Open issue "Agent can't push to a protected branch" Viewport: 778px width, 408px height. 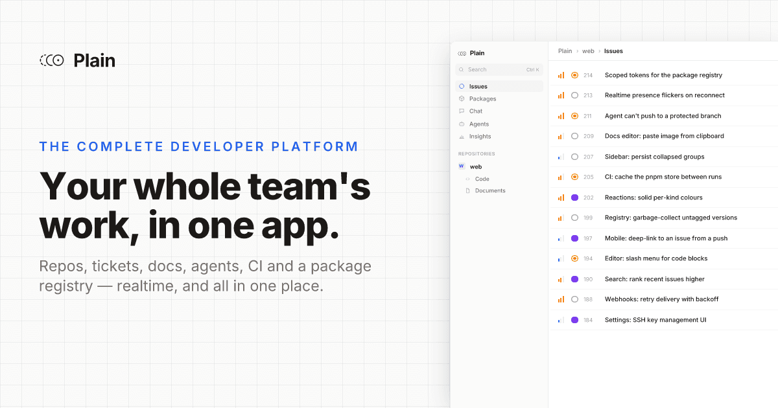tap(663, 116)
